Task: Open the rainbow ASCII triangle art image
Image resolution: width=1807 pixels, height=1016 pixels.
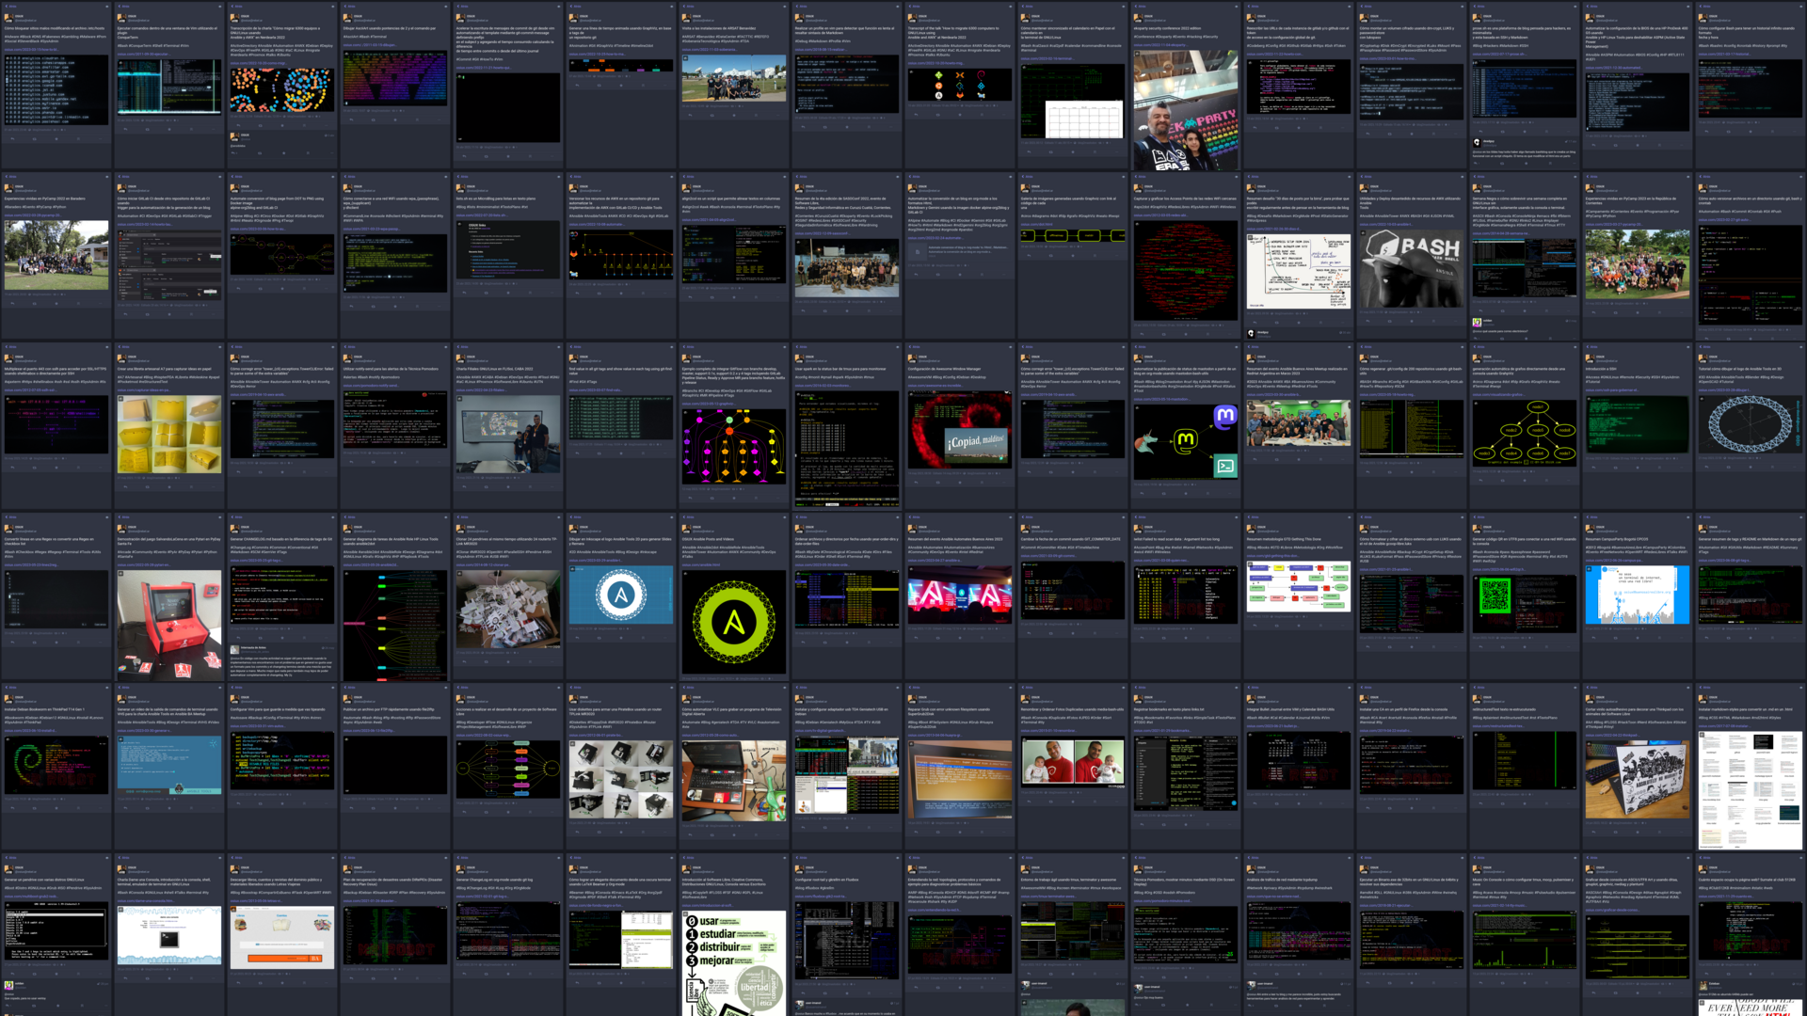Action: click(x=395, y=78)
